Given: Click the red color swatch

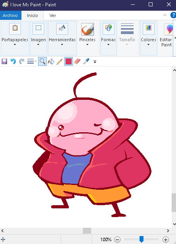Looking at the screenshot, I should [x=69, y=61].
